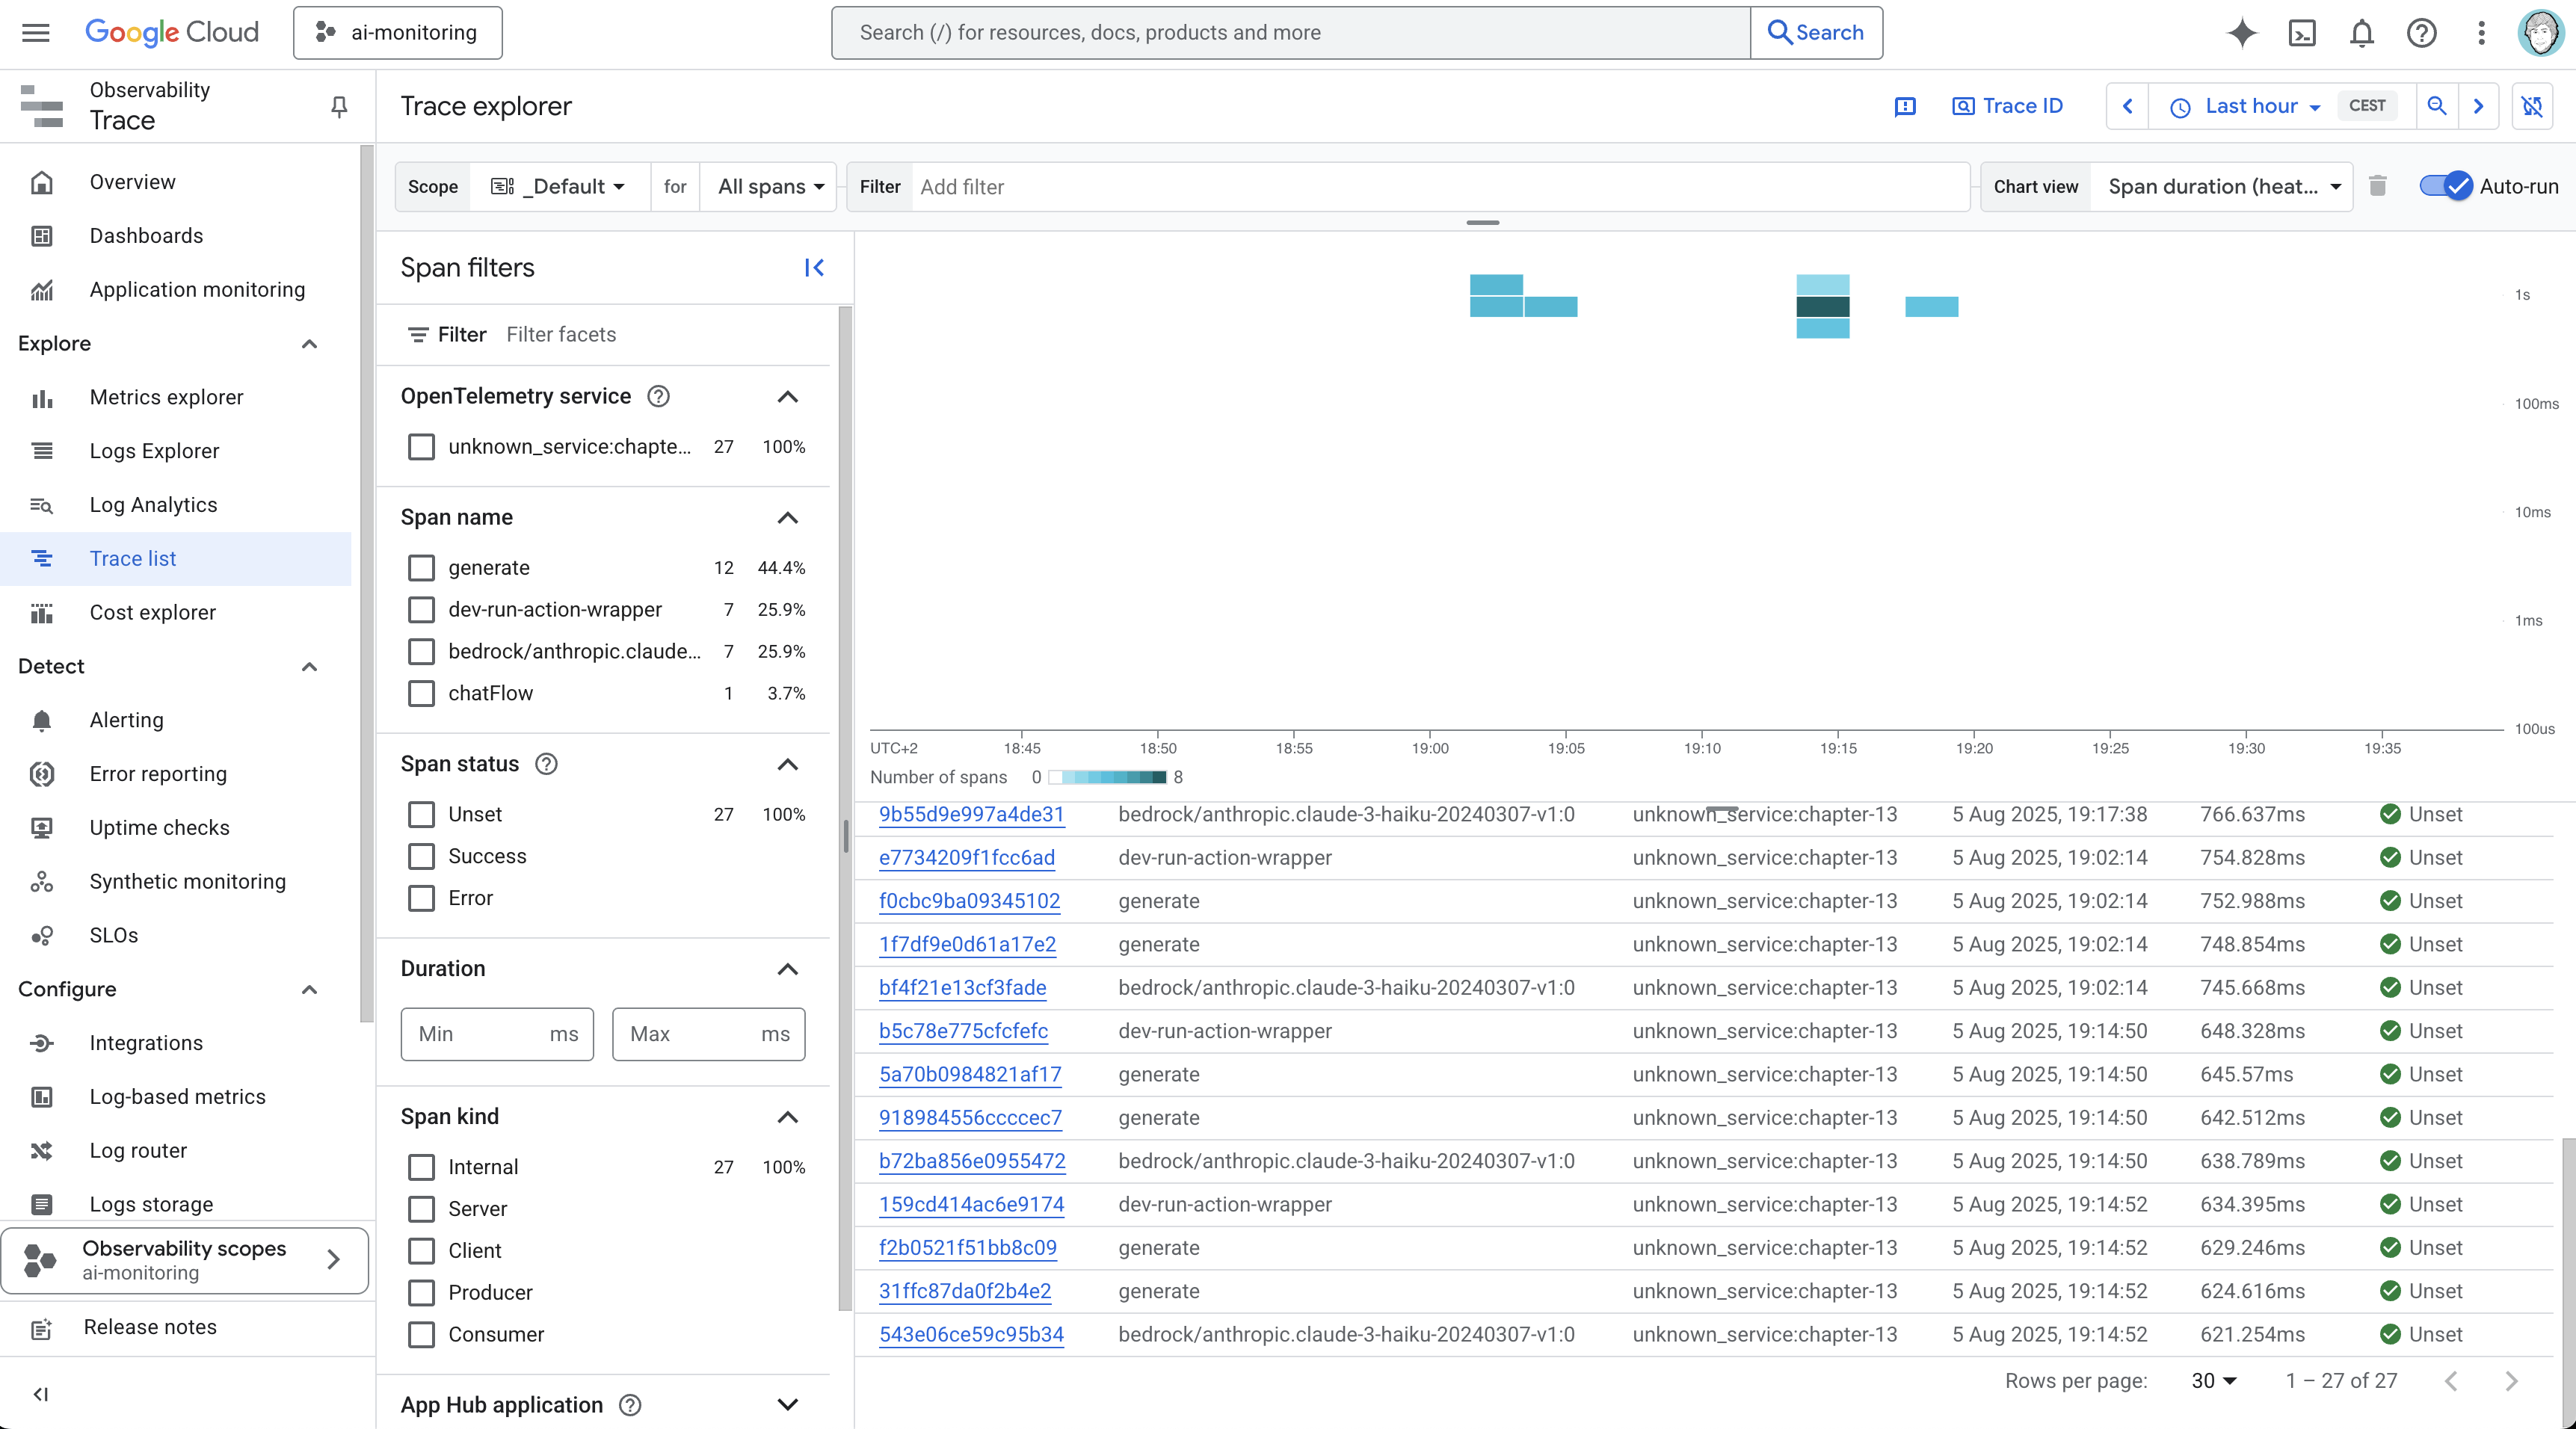Screen dimensions: 2576x1429
Task: Open Error reporting in sidebar
Action: point(158,774)
